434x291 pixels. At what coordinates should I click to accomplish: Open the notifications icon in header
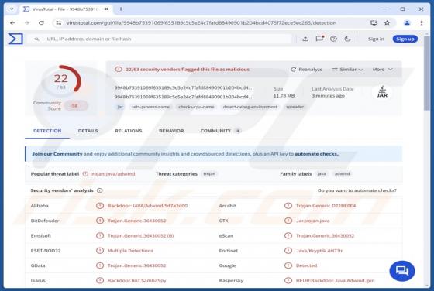click(319, 39)
